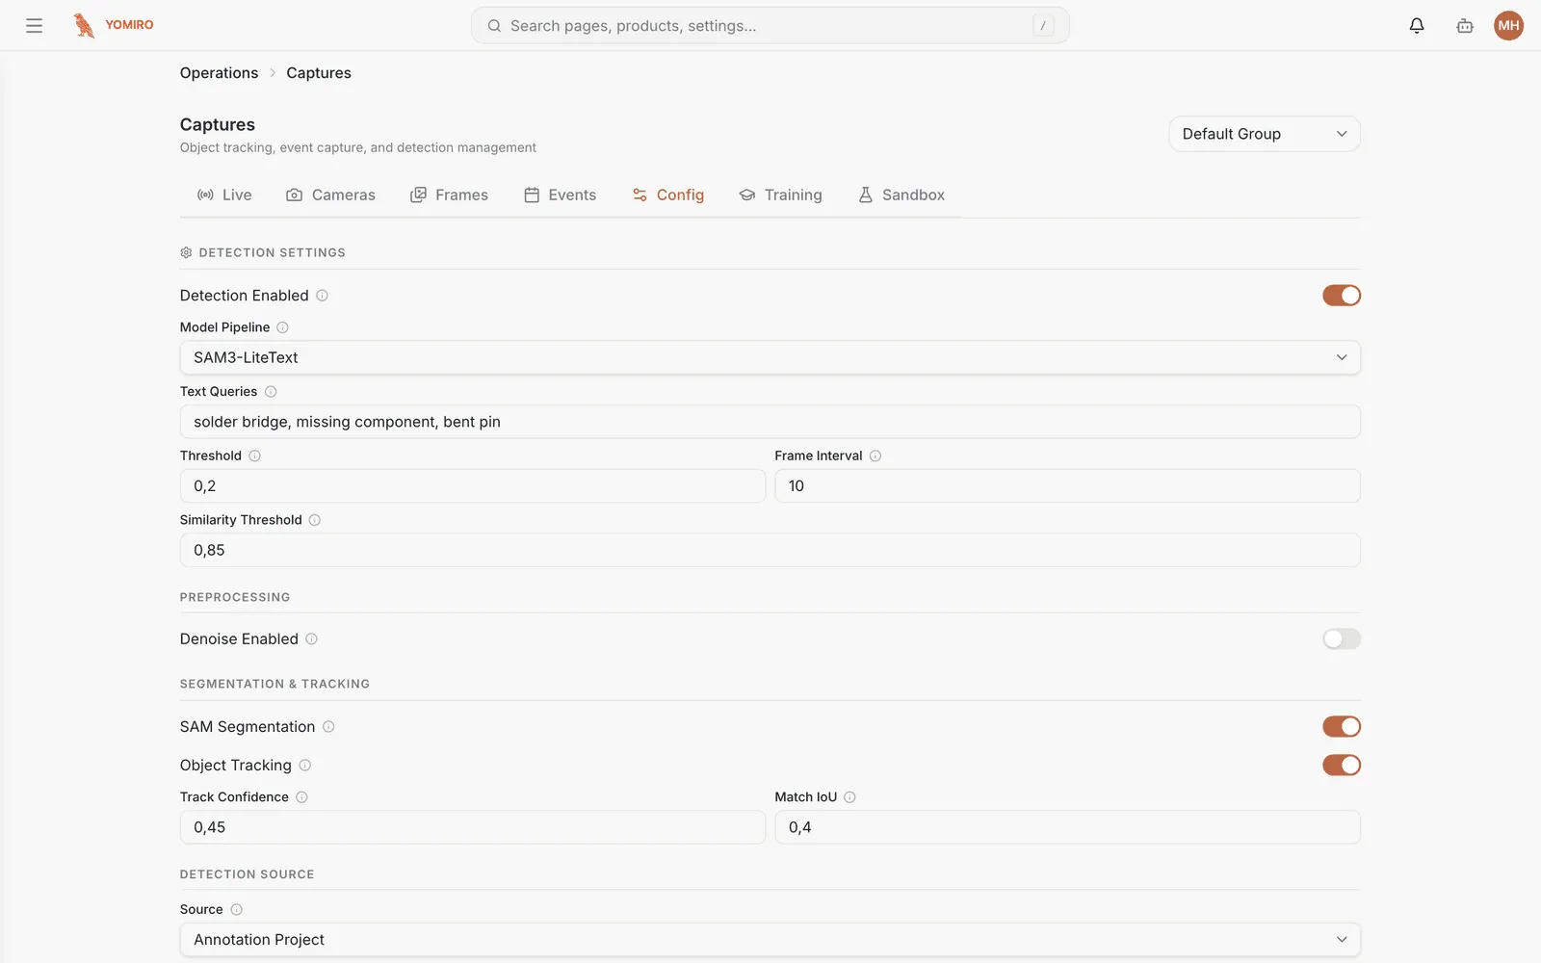Open the notifications bell
This screenshot has height=963, width=1541.
[1417, 26]
